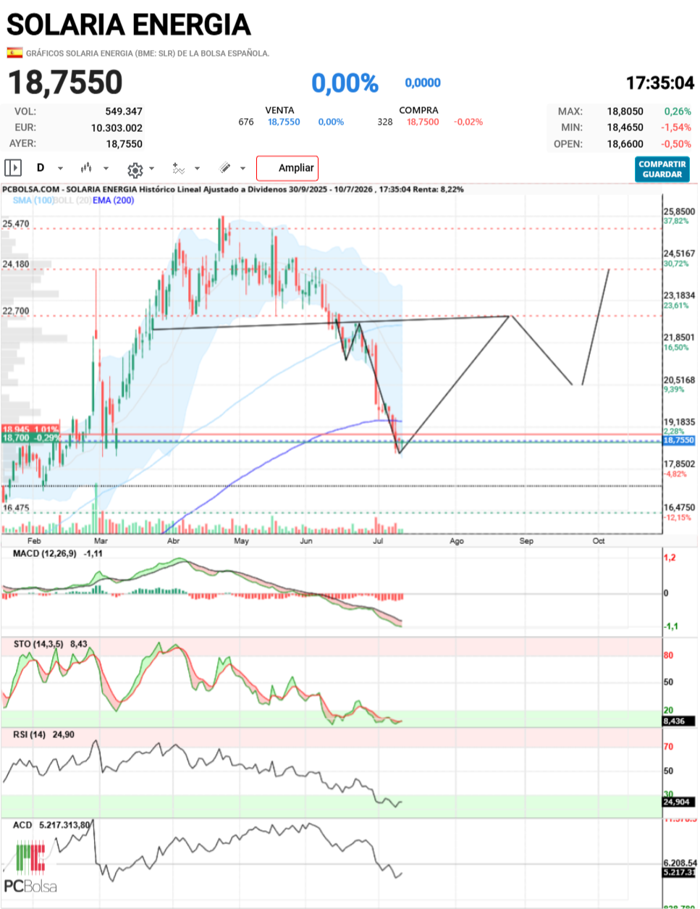Image resolution: width=700 pixels, height=909 pixels.
Task: Click the Ampliar button
Action: 287,168
